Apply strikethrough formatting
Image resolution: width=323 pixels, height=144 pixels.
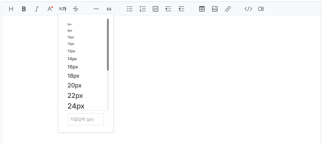(x=76, y=9)
